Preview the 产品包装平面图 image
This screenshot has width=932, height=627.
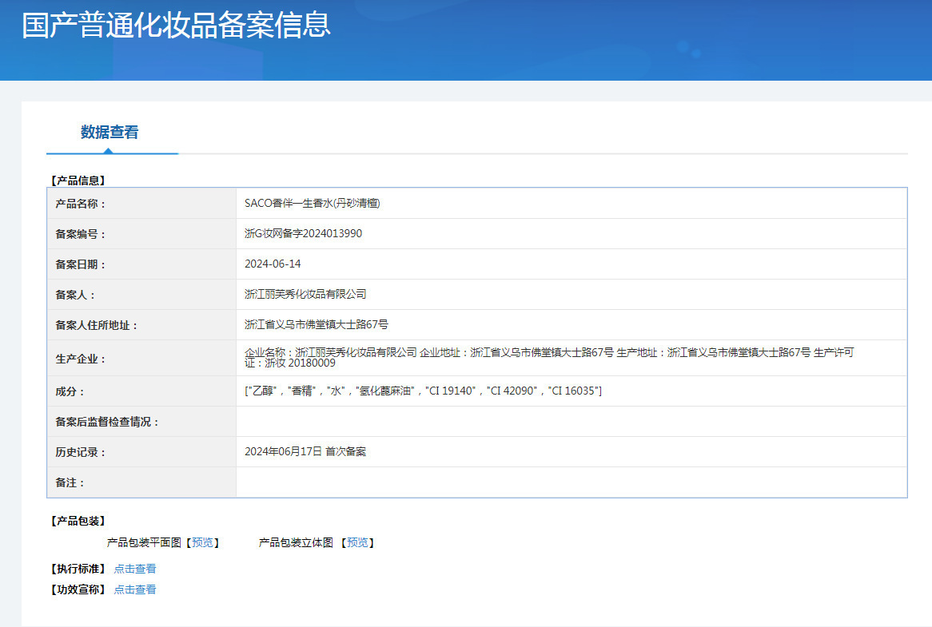(202, 542)
